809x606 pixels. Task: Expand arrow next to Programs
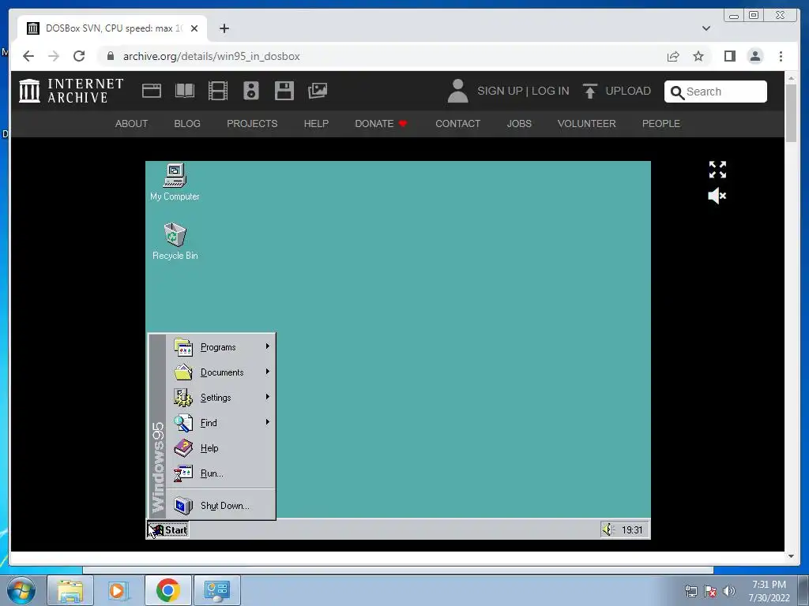(268, 346)
